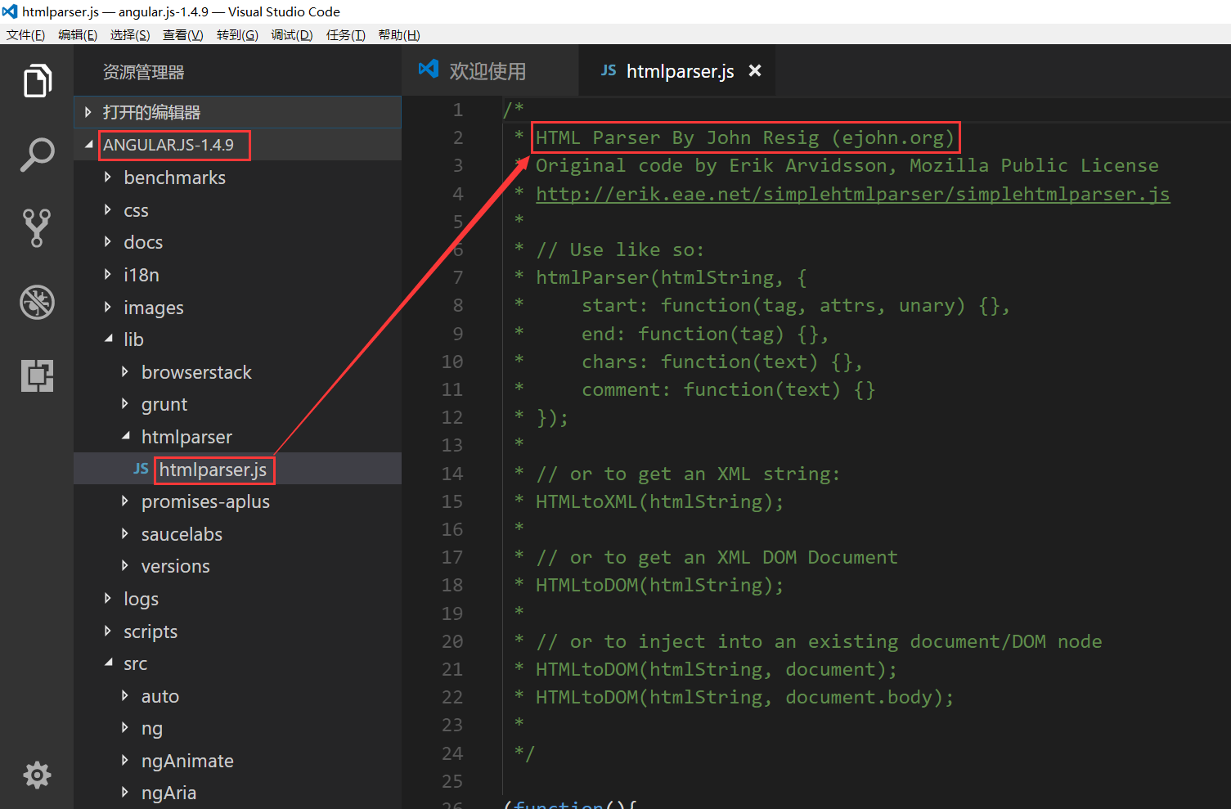This screenshot has width=1231, height=809.
Task: Open the Search view in activity bar
Action: pos(37,155)
